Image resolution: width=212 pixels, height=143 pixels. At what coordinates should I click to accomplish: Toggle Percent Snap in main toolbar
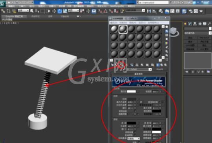(x=111, y=11)
